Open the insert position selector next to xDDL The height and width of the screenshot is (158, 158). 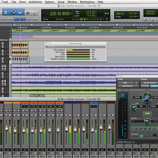[136, 83]
